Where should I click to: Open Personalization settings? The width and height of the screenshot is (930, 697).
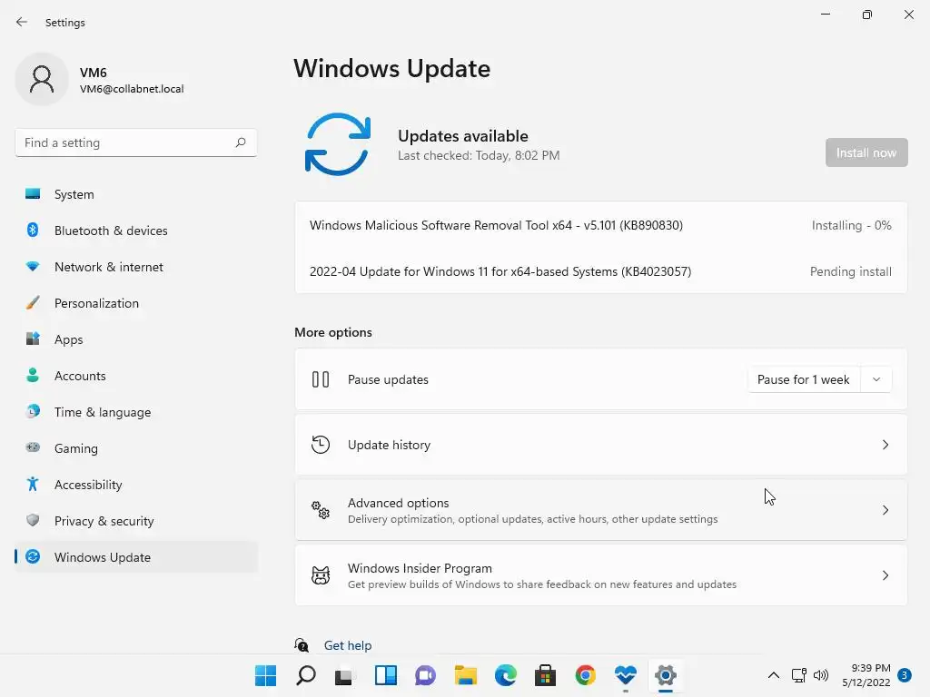click(136, 303)
